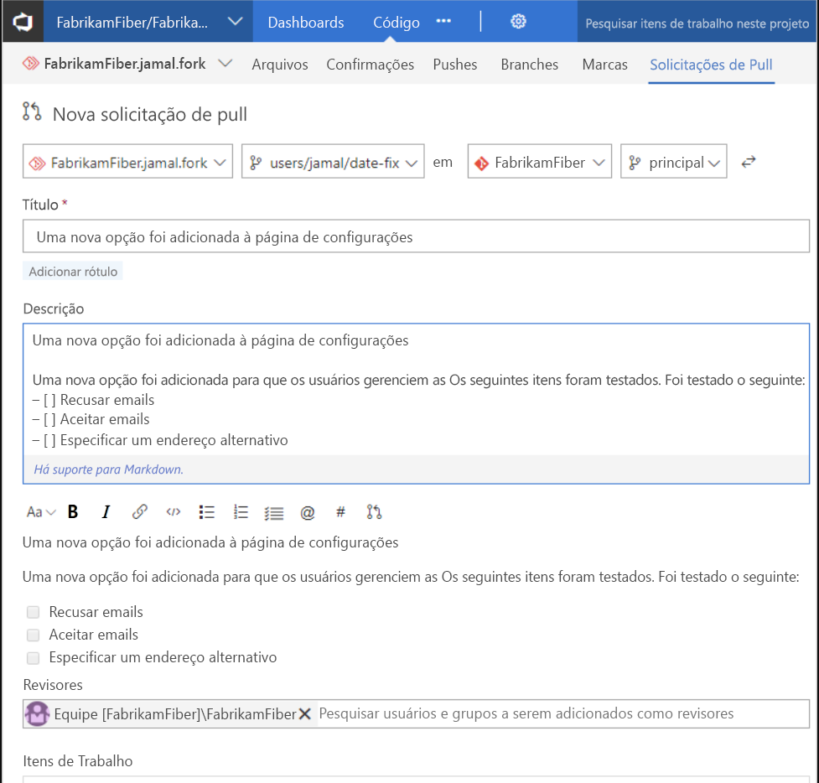Create a bulleted list in the description
Image resolution: width=819 pixels, height=783 pixels.
(x=206, y=511)
